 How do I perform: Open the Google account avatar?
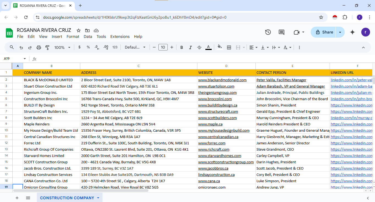(365, 32)
